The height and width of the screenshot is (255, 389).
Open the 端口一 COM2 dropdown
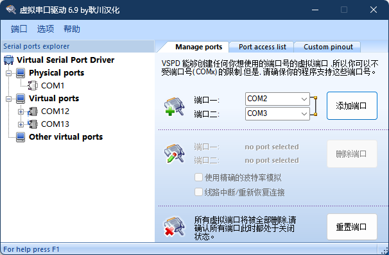[277, 99]
